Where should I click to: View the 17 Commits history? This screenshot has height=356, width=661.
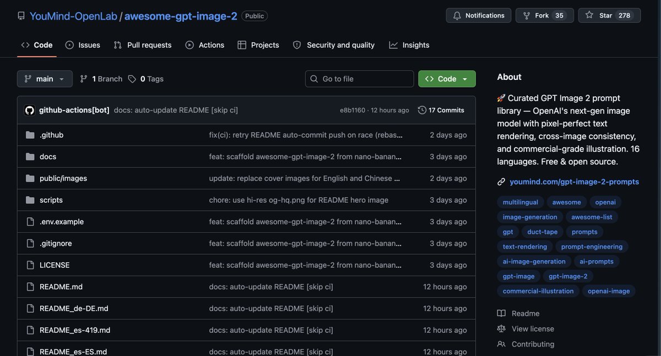[x=441, y=110]
